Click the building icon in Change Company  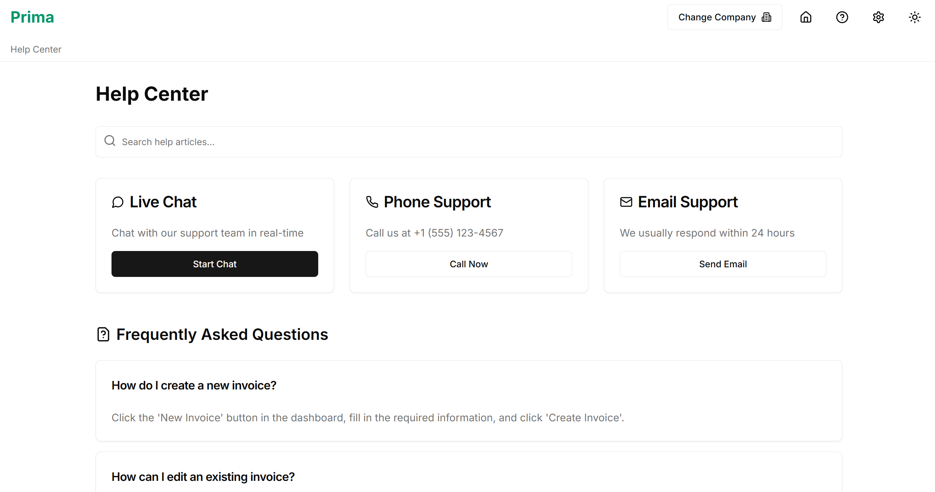(x=766, y=17)
